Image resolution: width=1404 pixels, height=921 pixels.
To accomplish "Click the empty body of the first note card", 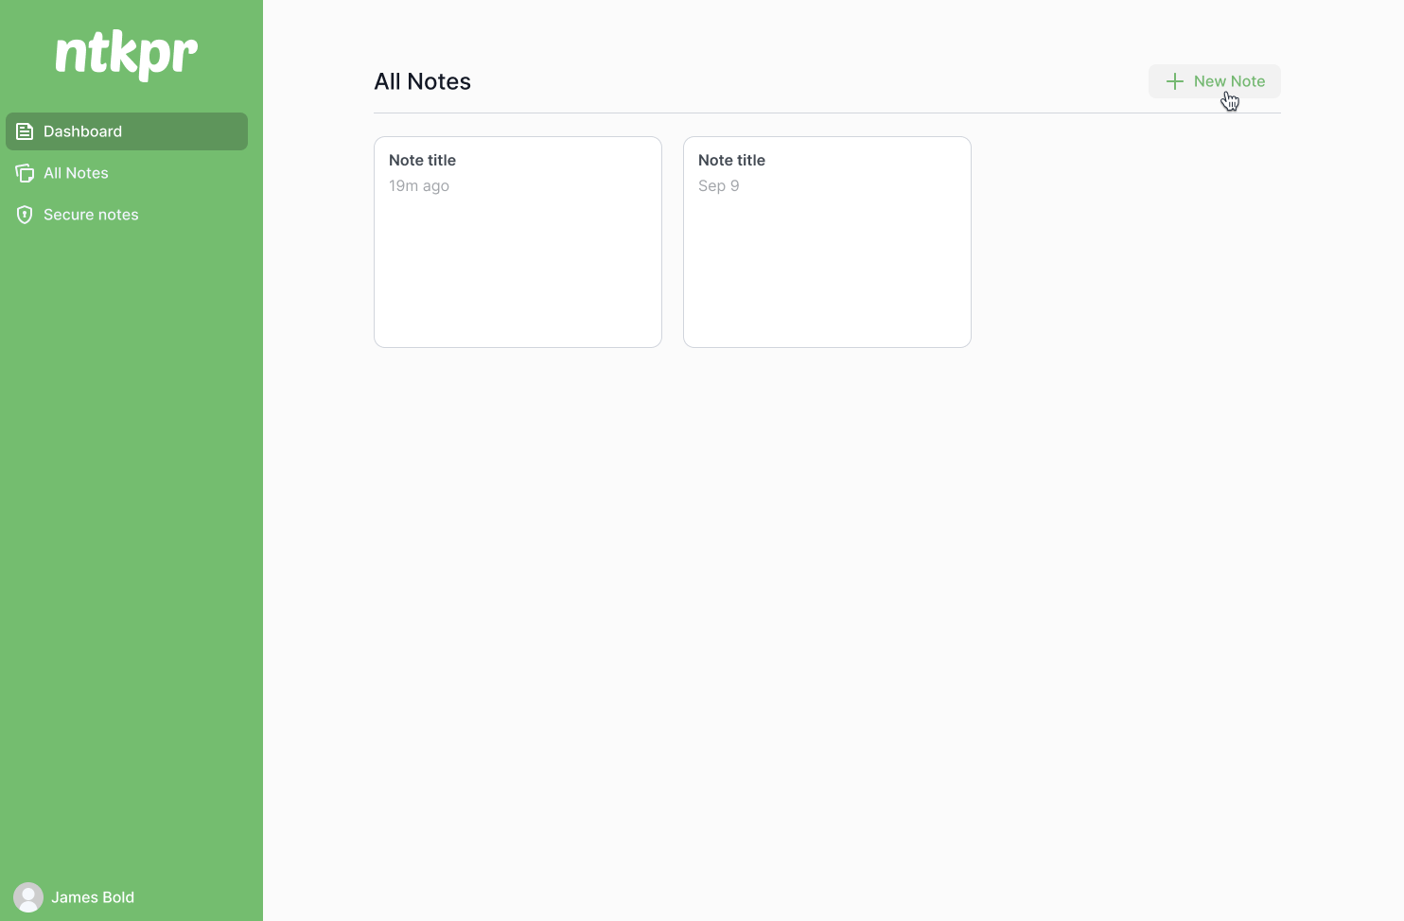I will pos(518,274).
